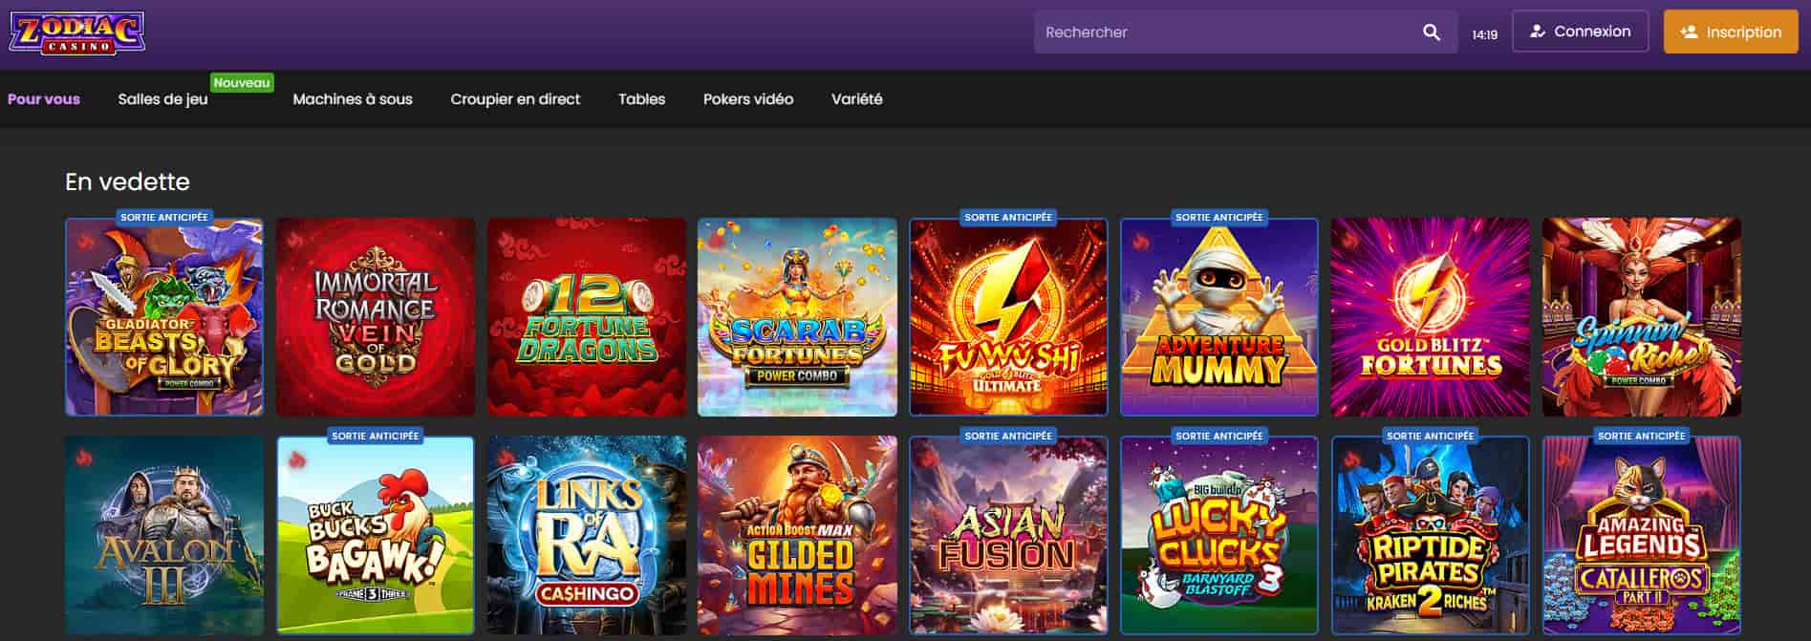Open Links of Ra Cashingo

(587, 536)
